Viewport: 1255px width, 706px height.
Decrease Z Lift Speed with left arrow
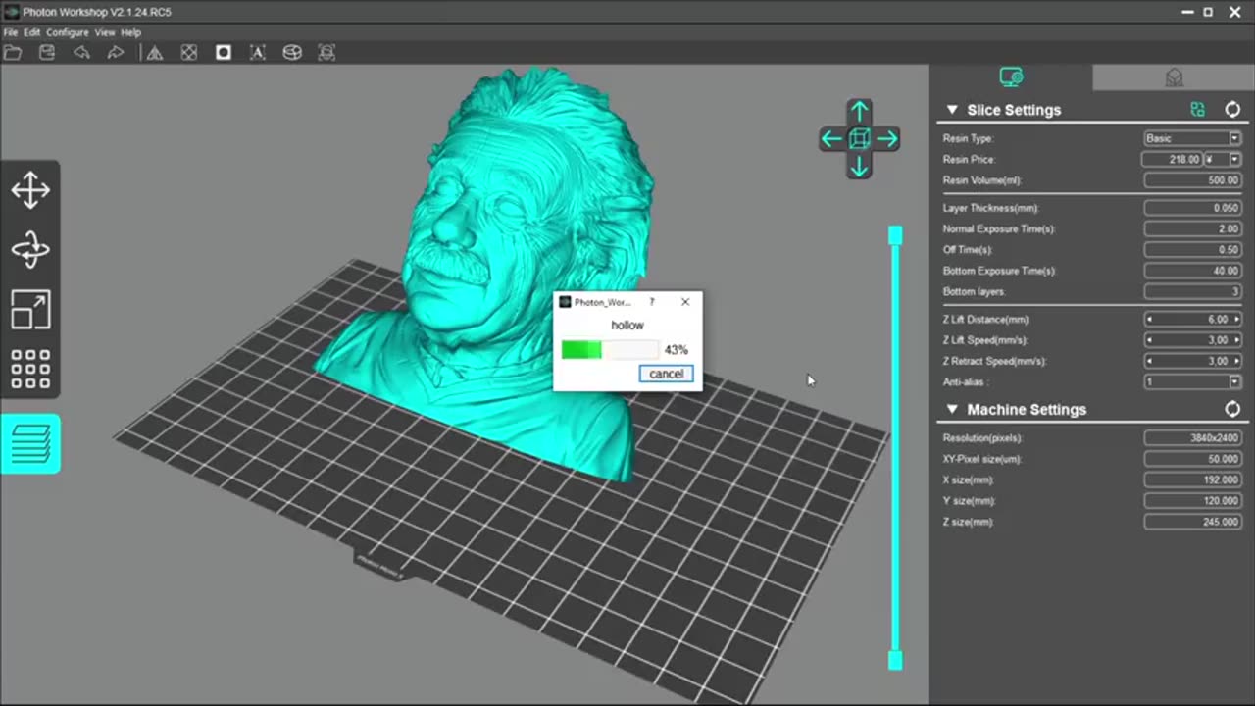(1149, 340)
